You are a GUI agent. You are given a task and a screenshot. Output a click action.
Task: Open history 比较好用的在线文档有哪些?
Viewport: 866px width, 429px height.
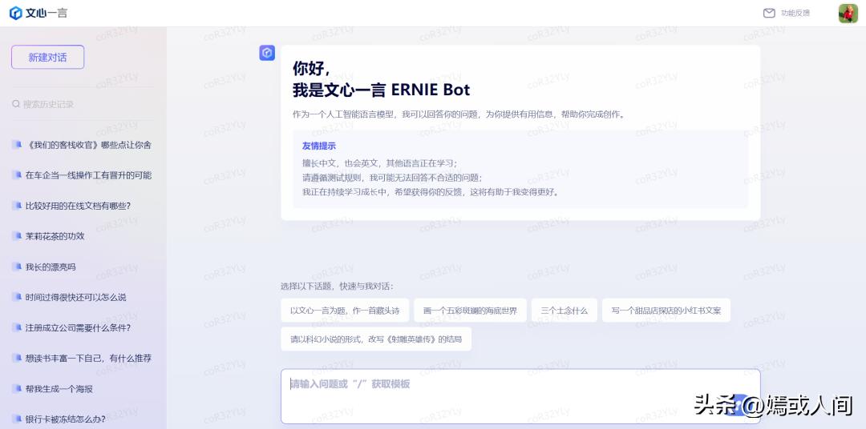[x=78, y=206]
